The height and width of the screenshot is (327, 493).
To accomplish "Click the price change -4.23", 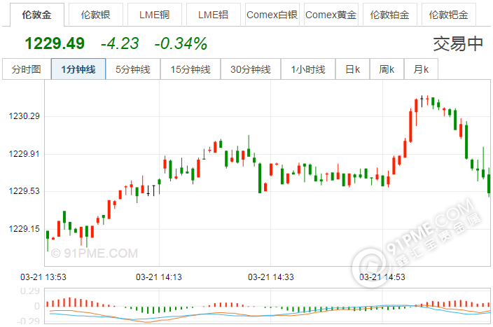I will click(120, 43).
